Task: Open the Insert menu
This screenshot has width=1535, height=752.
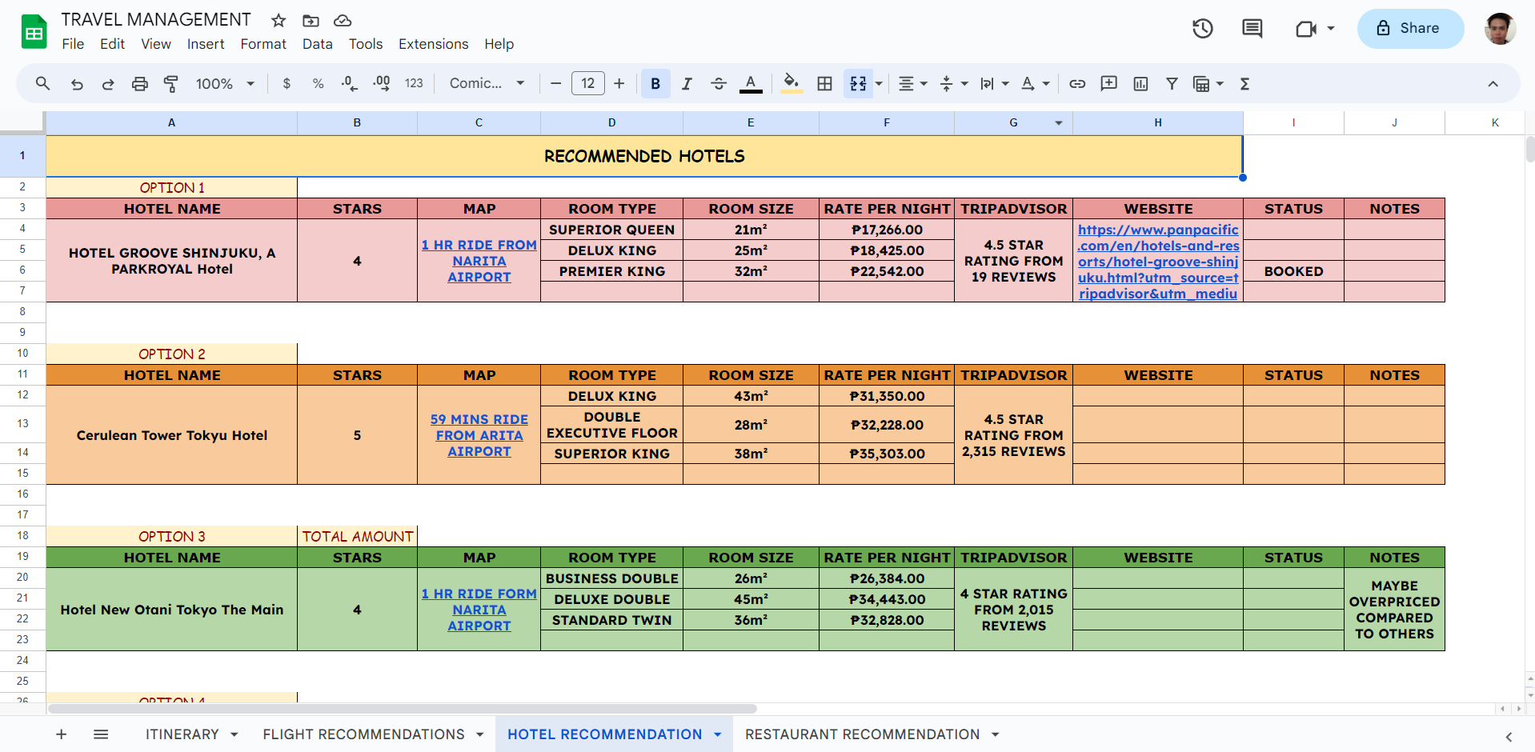Action: pos(206,44)
